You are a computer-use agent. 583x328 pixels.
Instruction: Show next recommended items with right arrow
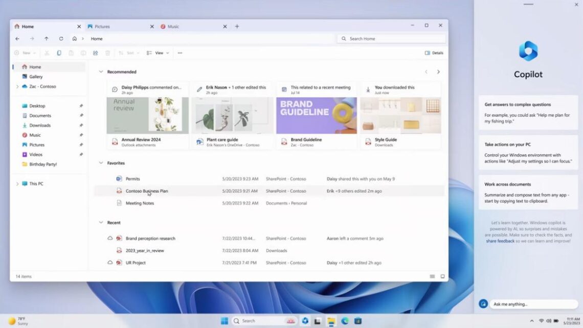[x=438, y=72]
